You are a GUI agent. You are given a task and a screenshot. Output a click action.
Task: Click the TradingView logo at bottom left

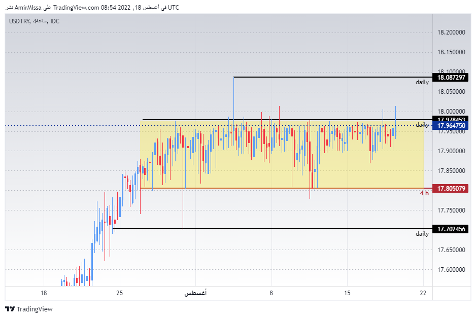tap(29, 309)
